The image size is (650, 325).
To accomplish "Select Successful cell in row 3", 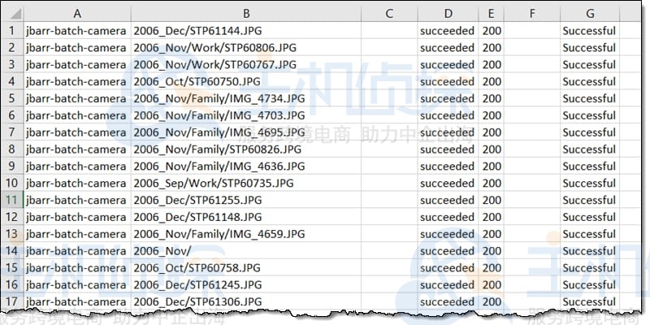I will tap(589, 65).
